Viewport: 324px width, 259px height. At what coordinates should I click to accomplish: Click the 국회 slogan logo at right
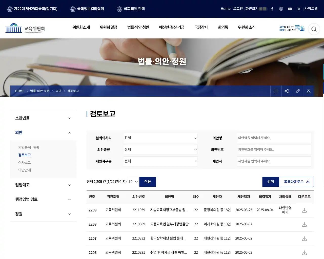pos(292,28)
